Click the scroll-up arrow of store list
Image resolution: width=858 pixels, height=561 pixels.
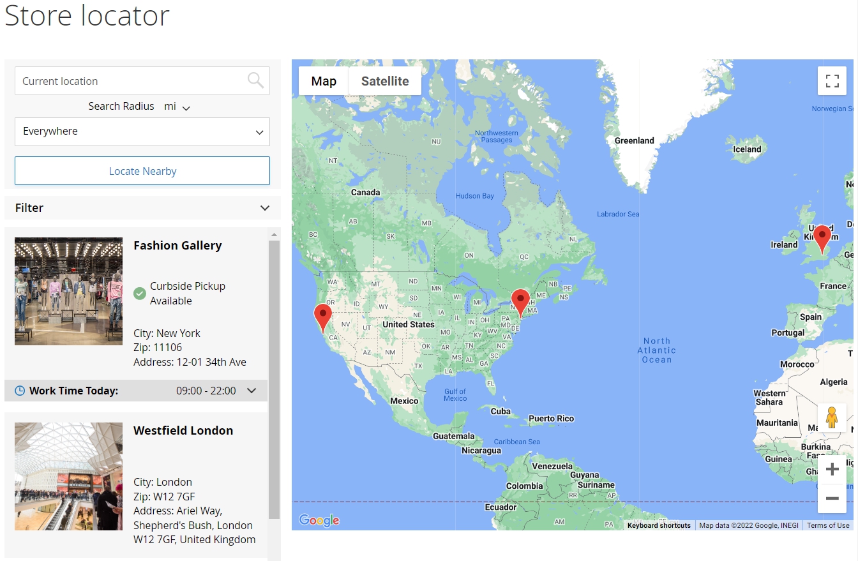[274, 234]
